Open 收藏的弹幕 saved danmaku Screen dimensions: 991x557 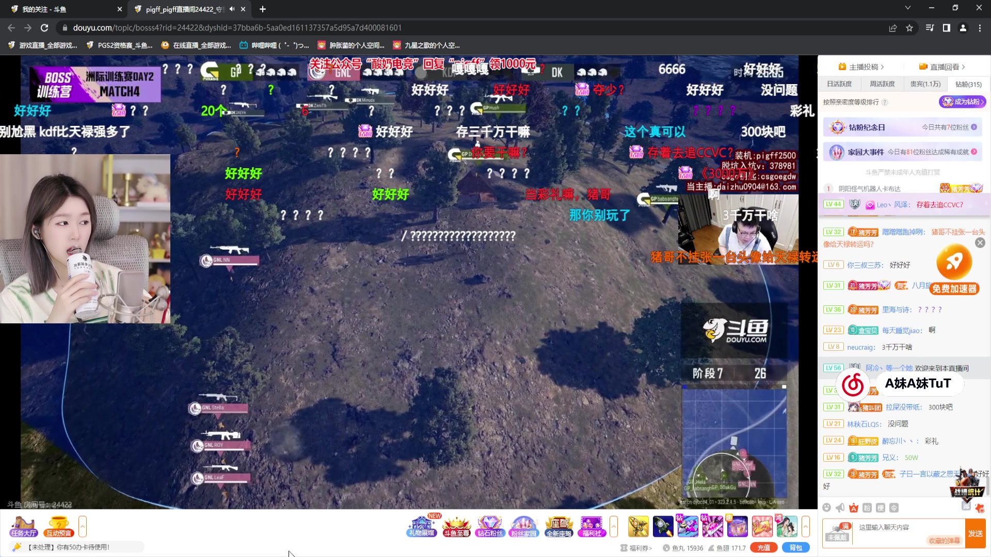[945, 540]
